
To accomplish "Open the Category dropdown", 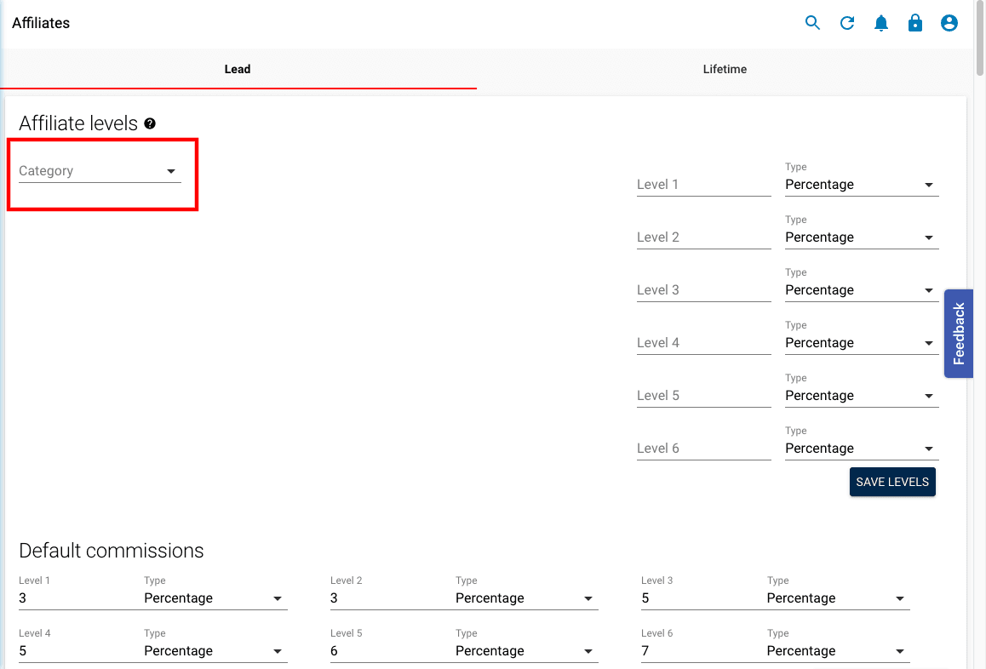I will coord(96,171).
